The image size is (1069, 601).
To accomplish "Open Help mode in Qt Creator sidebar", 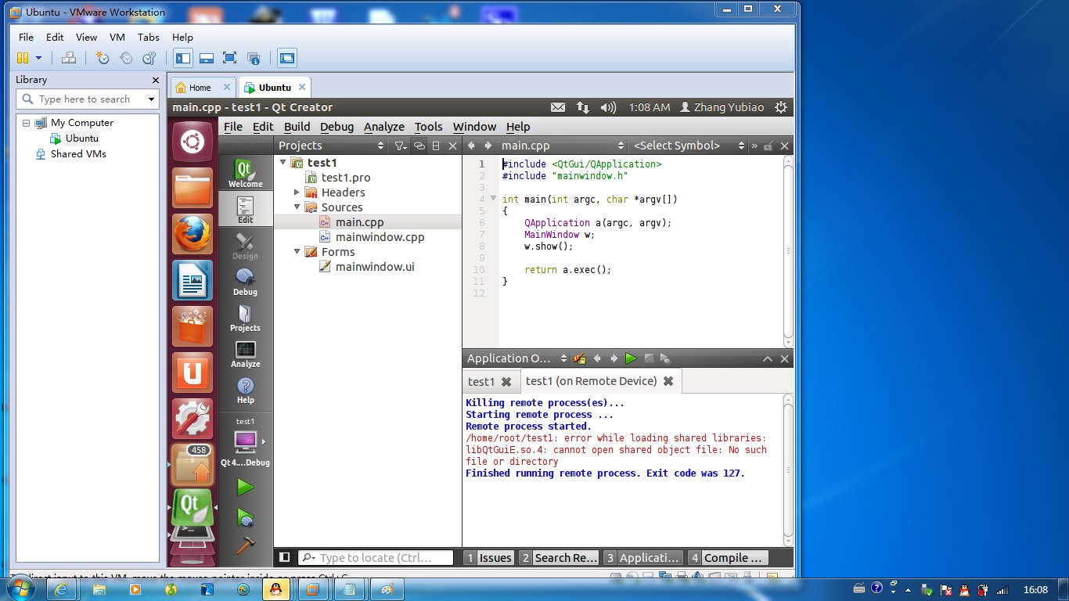I will [245, 390].
